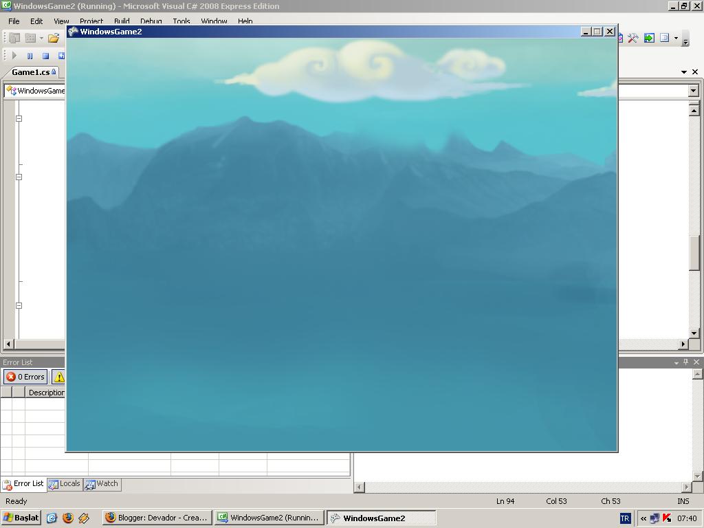Switch to the Error List tab
This screenshot has width=704, height=528.
[23, 484]
